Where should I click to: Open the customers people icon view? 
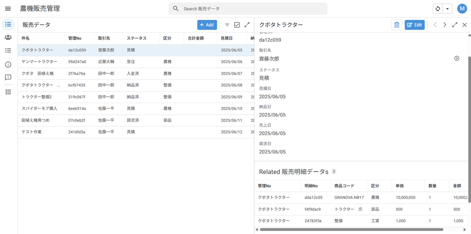coord(8,37)
